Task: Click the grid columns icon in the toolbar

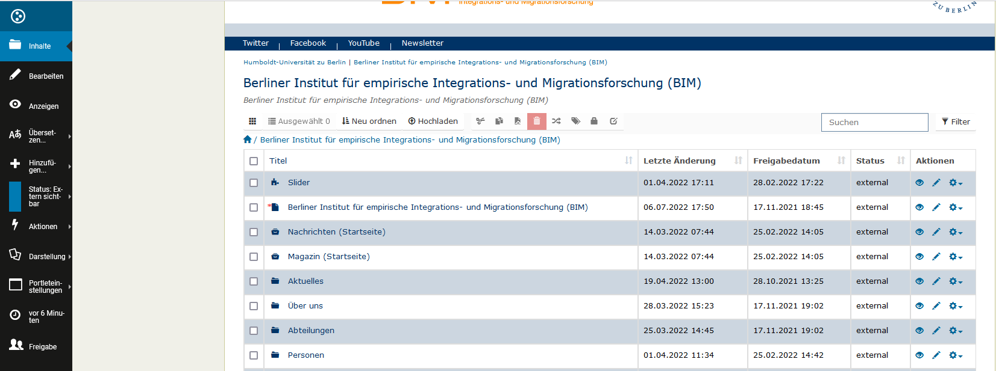Action: (252, 121)
